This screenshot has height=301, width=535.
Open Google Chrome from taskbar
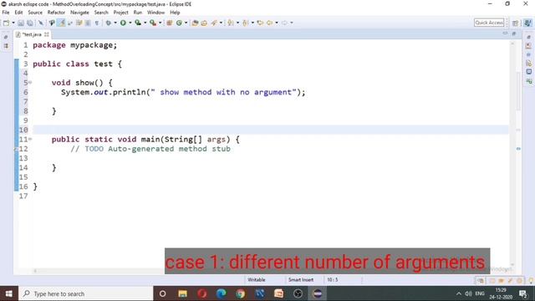[240, 293]
